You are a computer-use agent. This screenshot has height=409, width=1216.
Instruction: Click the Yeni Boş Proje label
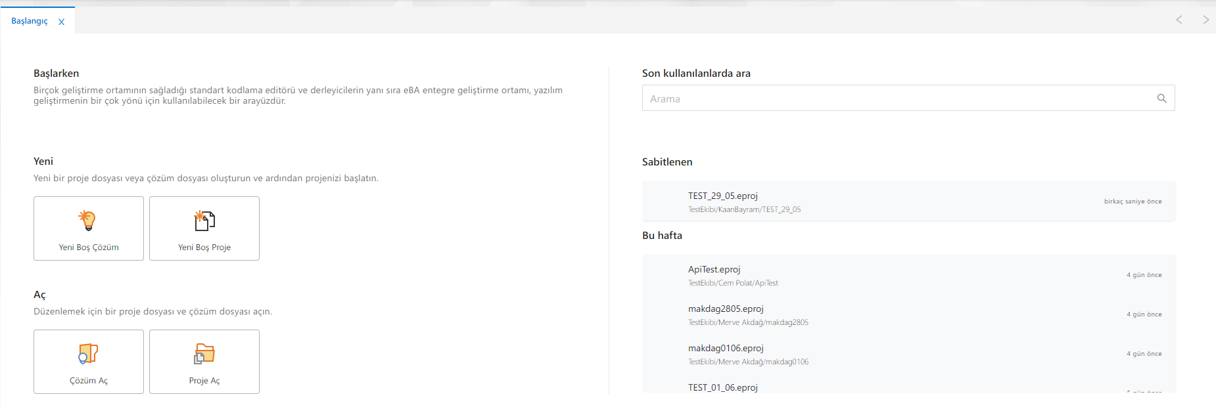204,248
